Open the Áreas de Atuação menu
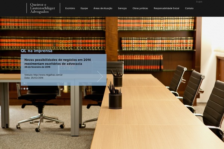The height and width of the screenshot is (149, 224). coord(103,8)
